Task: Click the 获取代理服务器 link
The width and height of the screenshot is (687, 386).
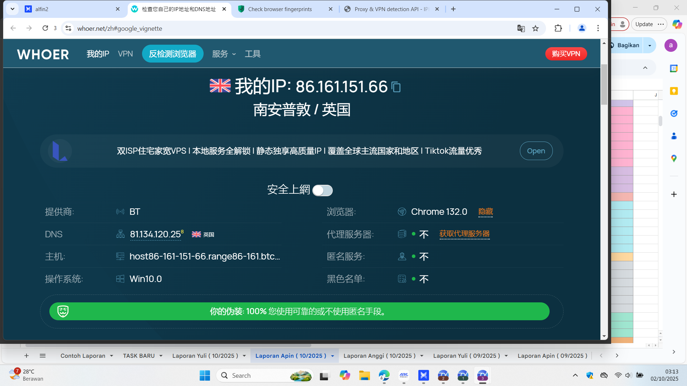Action: tap(464, 234)
